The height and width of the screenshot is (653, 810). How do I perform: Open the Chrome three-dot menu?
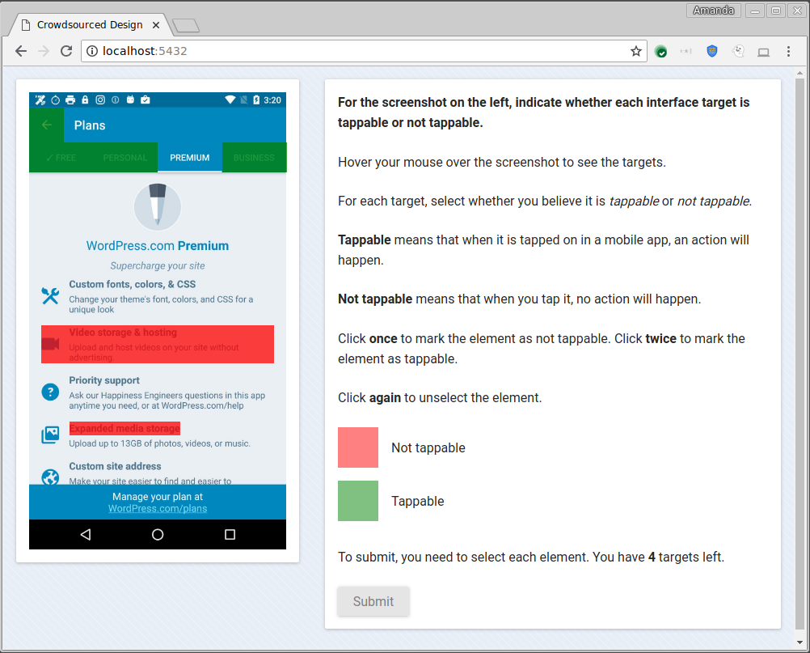[788, 51]
